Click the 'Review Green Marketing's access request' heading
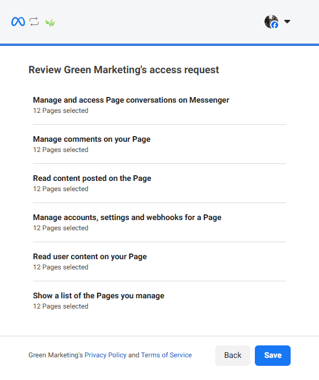Screen dimensions: 319x380 point(124,70)
